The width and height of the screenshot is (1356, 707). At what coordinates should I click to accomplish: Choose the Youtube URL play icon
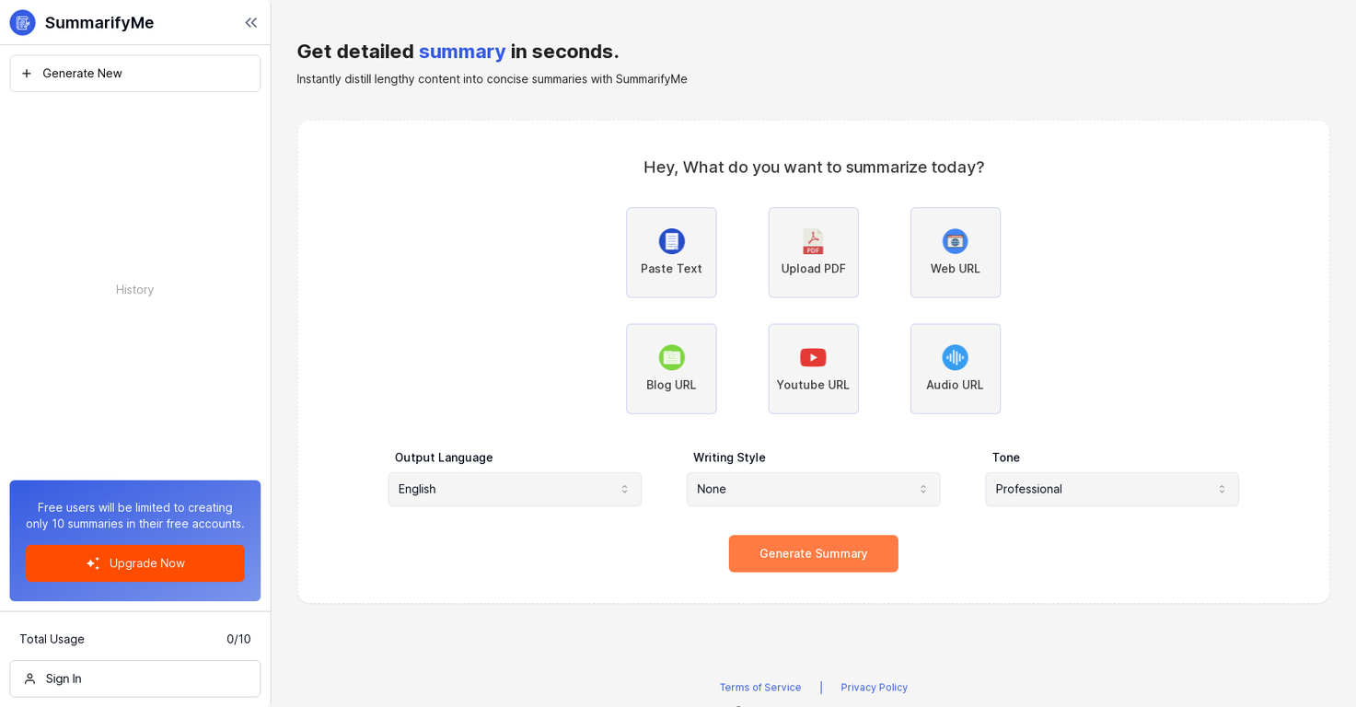click(x=813, y=357)
